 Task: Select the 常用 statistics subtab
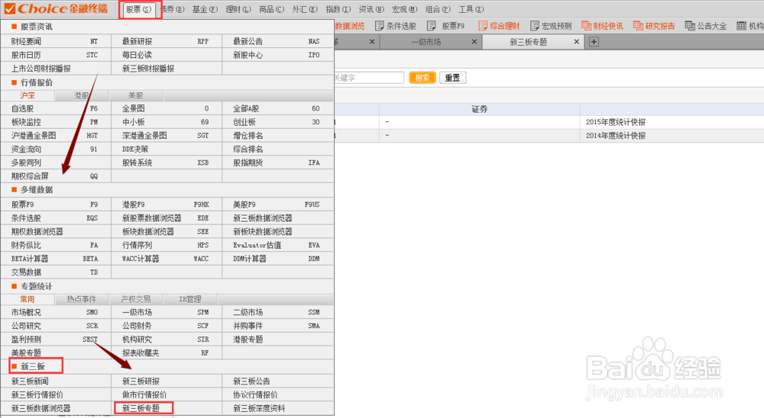[28, 299]
